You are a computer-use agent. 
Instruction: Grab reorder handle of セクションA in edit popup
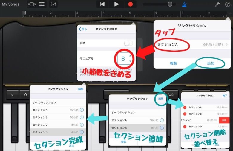coord(226,108)
